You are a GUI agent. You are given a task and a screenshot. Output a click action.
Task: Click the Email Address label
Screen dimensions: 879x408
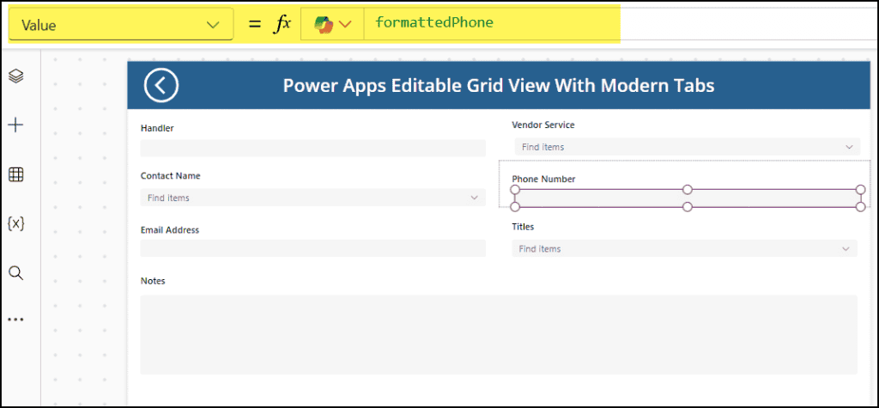tap(170, 229)
